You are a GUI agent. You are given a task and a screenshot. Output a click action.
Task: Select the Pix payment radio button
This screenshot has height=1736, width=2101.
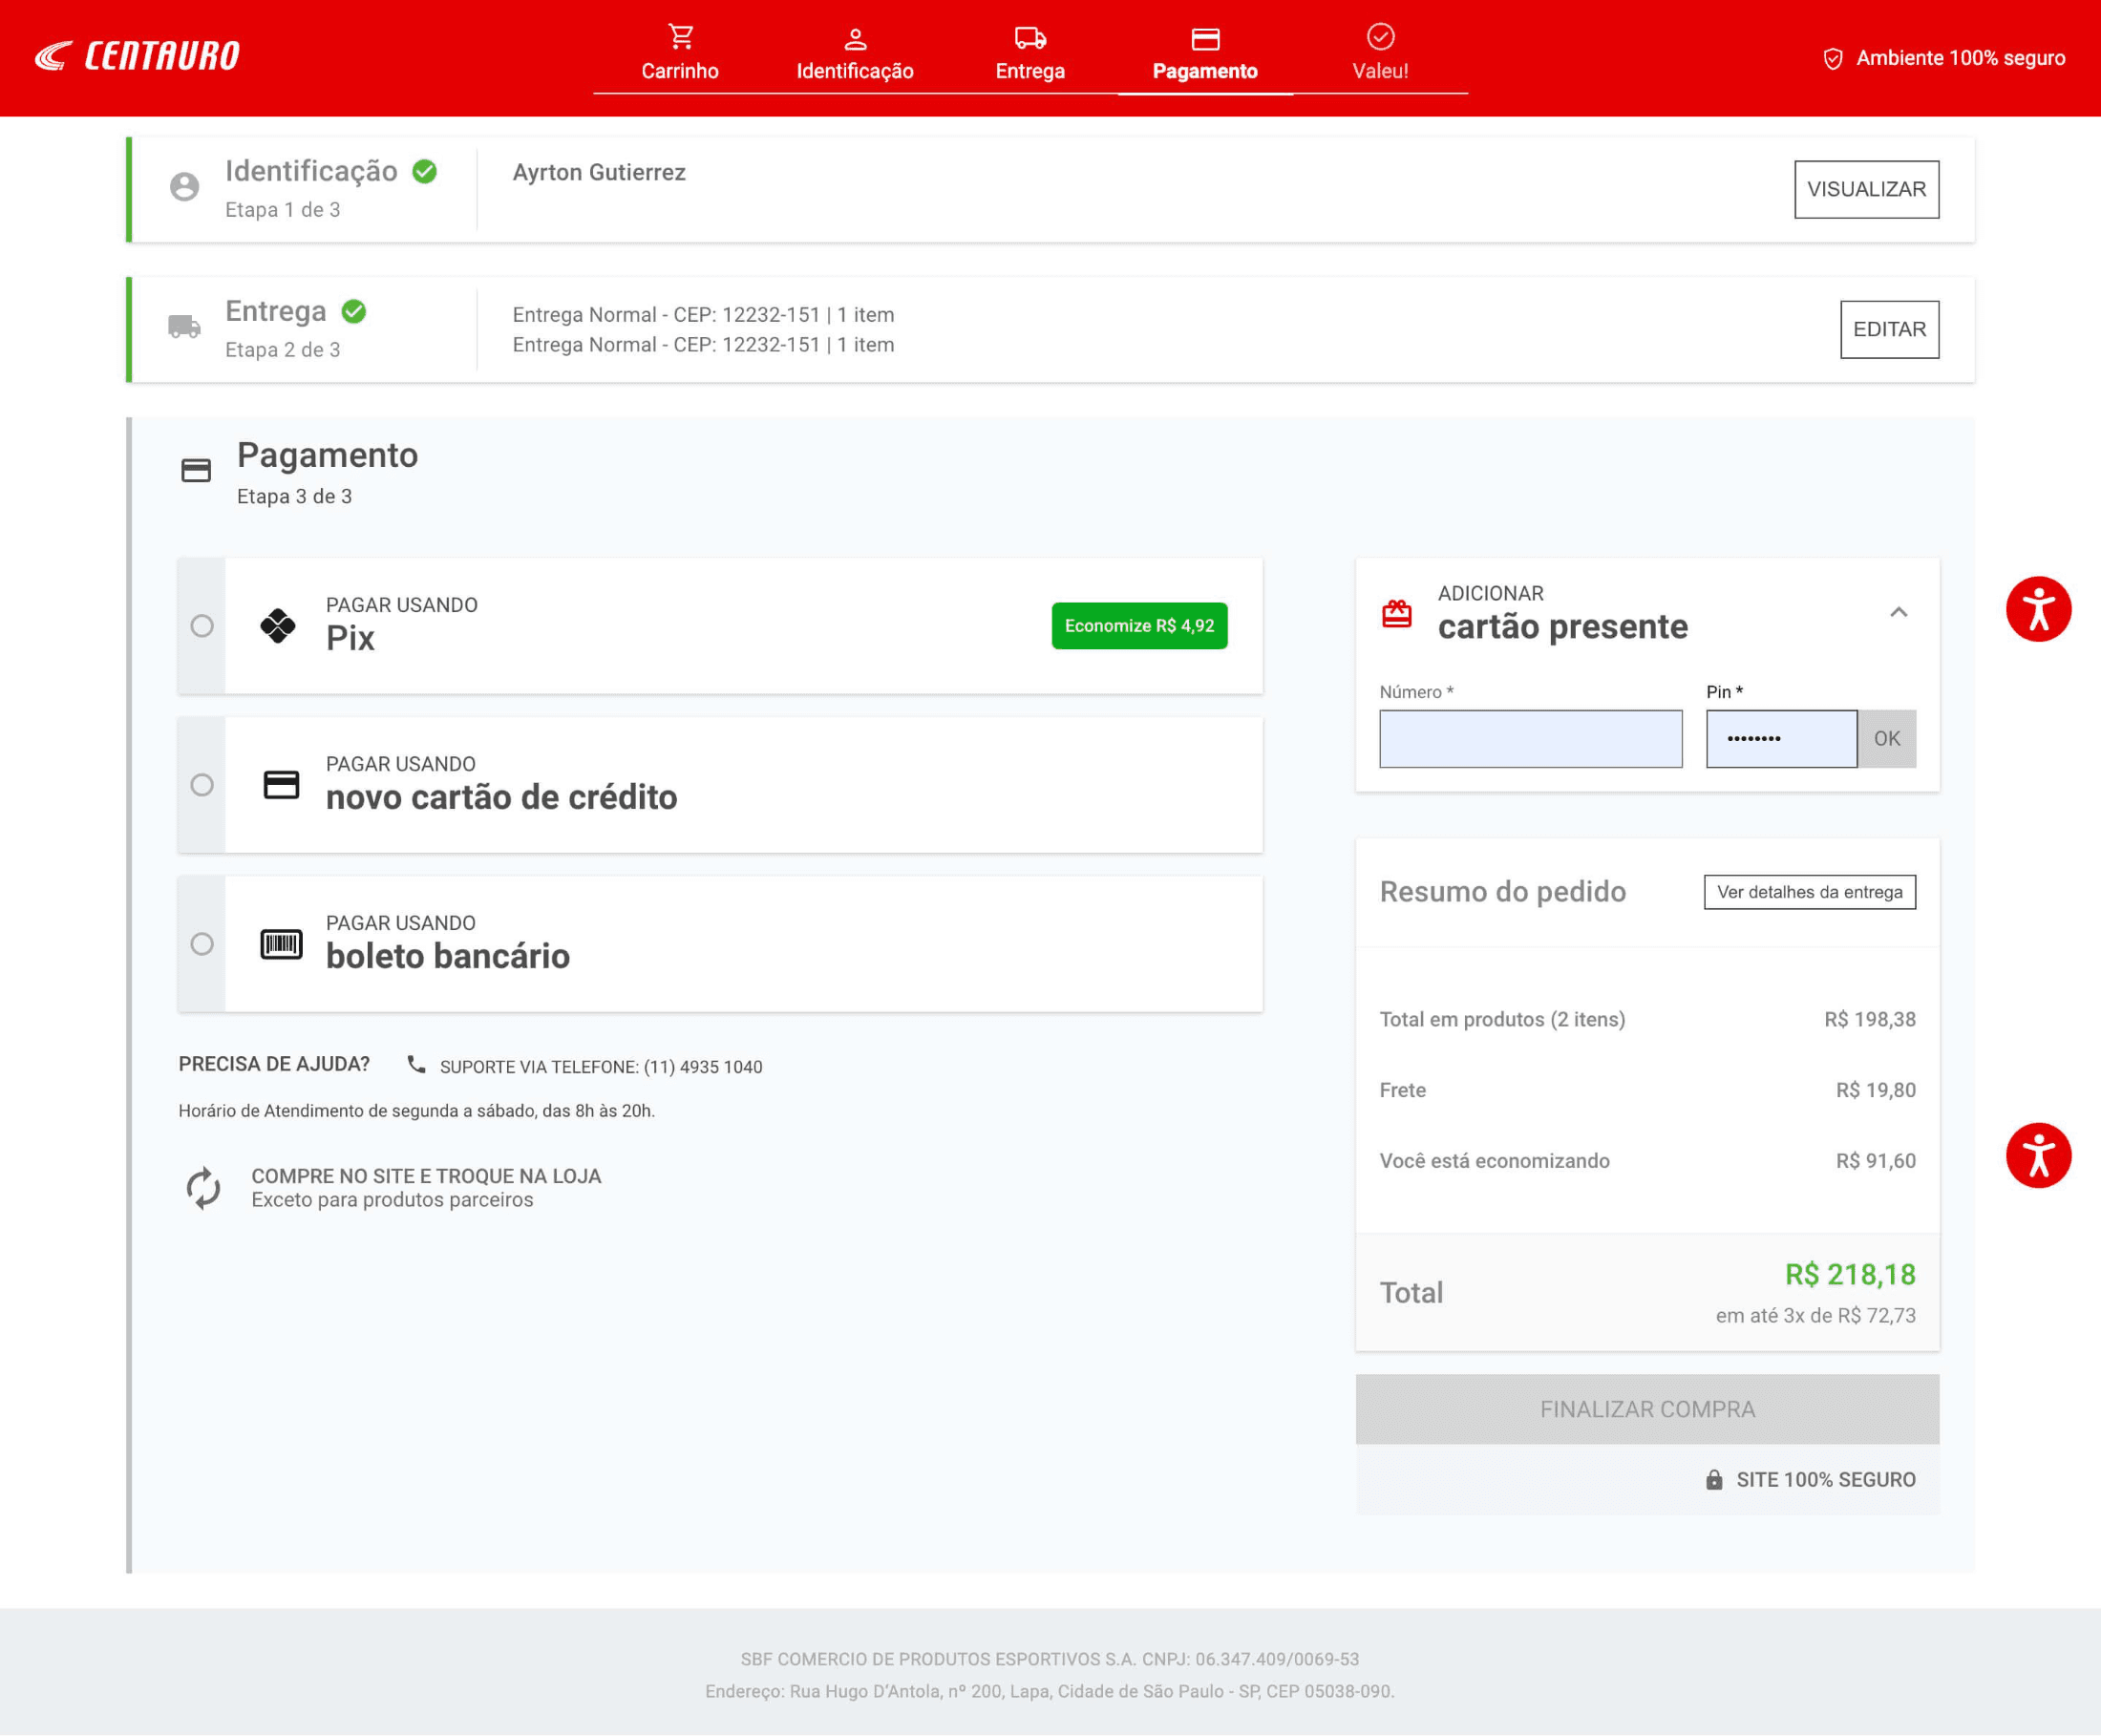pyautogui.click(x=202, y=626)
